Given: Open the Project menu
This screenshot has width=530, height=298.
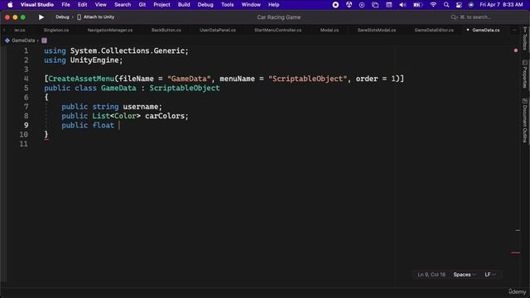Looking at the screenshot, I should click(161, 5).
